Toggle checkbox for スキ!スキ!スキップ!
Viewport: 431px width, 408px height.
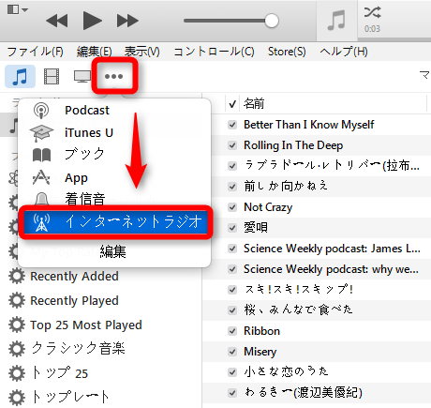click(232, 290)
